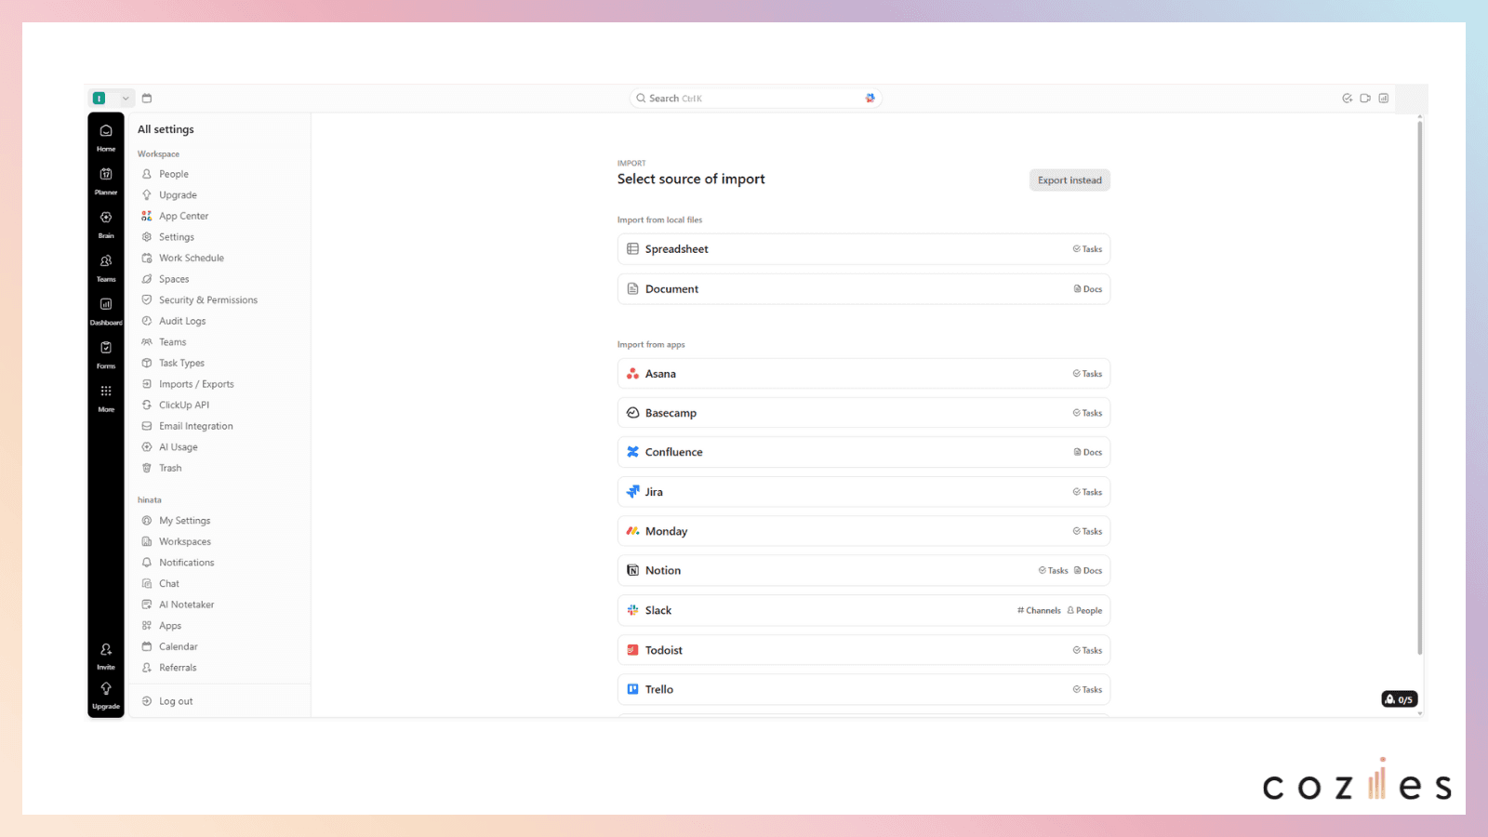Image resolution: width=1488 pixels, height=837 pixels.
Task: Open Notifications settings
Action: [x=187, y=563]
